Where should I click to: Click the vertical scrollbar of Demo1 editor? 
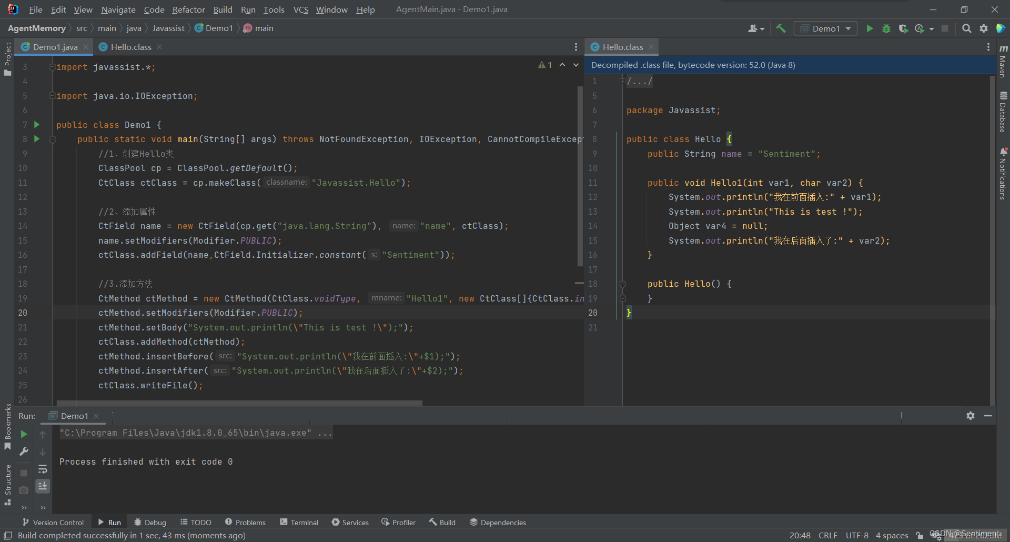click(x=580, y=176)
